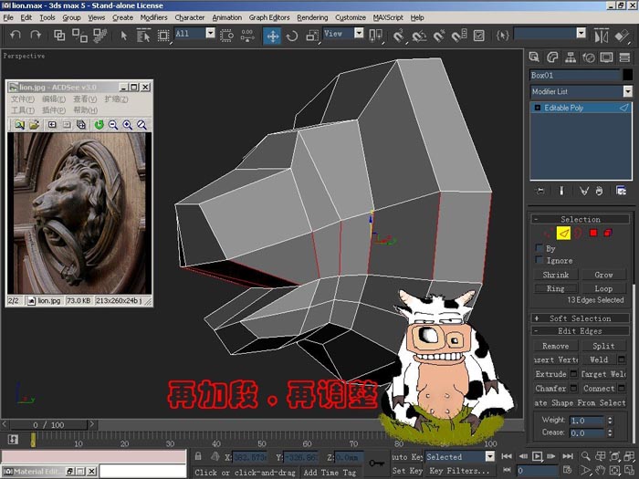Toggle the 3D Snap magnet icon

[x=398, y=36]
